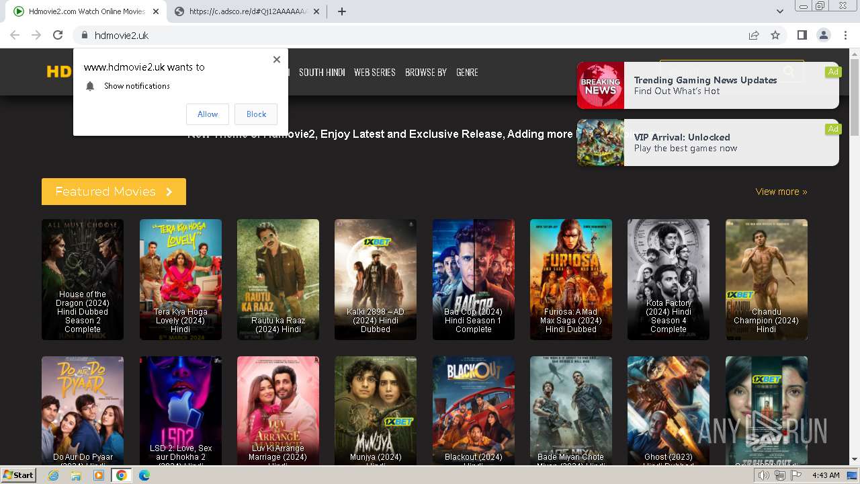Open Munjya (2024) poster
Image resolution: width=860 pixels, height=484 pixels.
pos(376,410)
